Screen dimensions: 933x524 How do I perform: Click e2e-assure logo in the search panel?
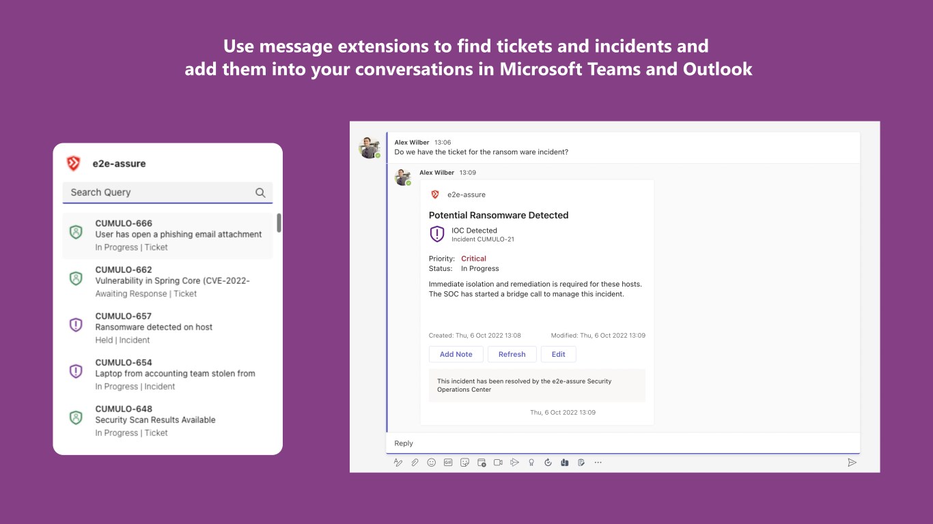coord(73,163)
